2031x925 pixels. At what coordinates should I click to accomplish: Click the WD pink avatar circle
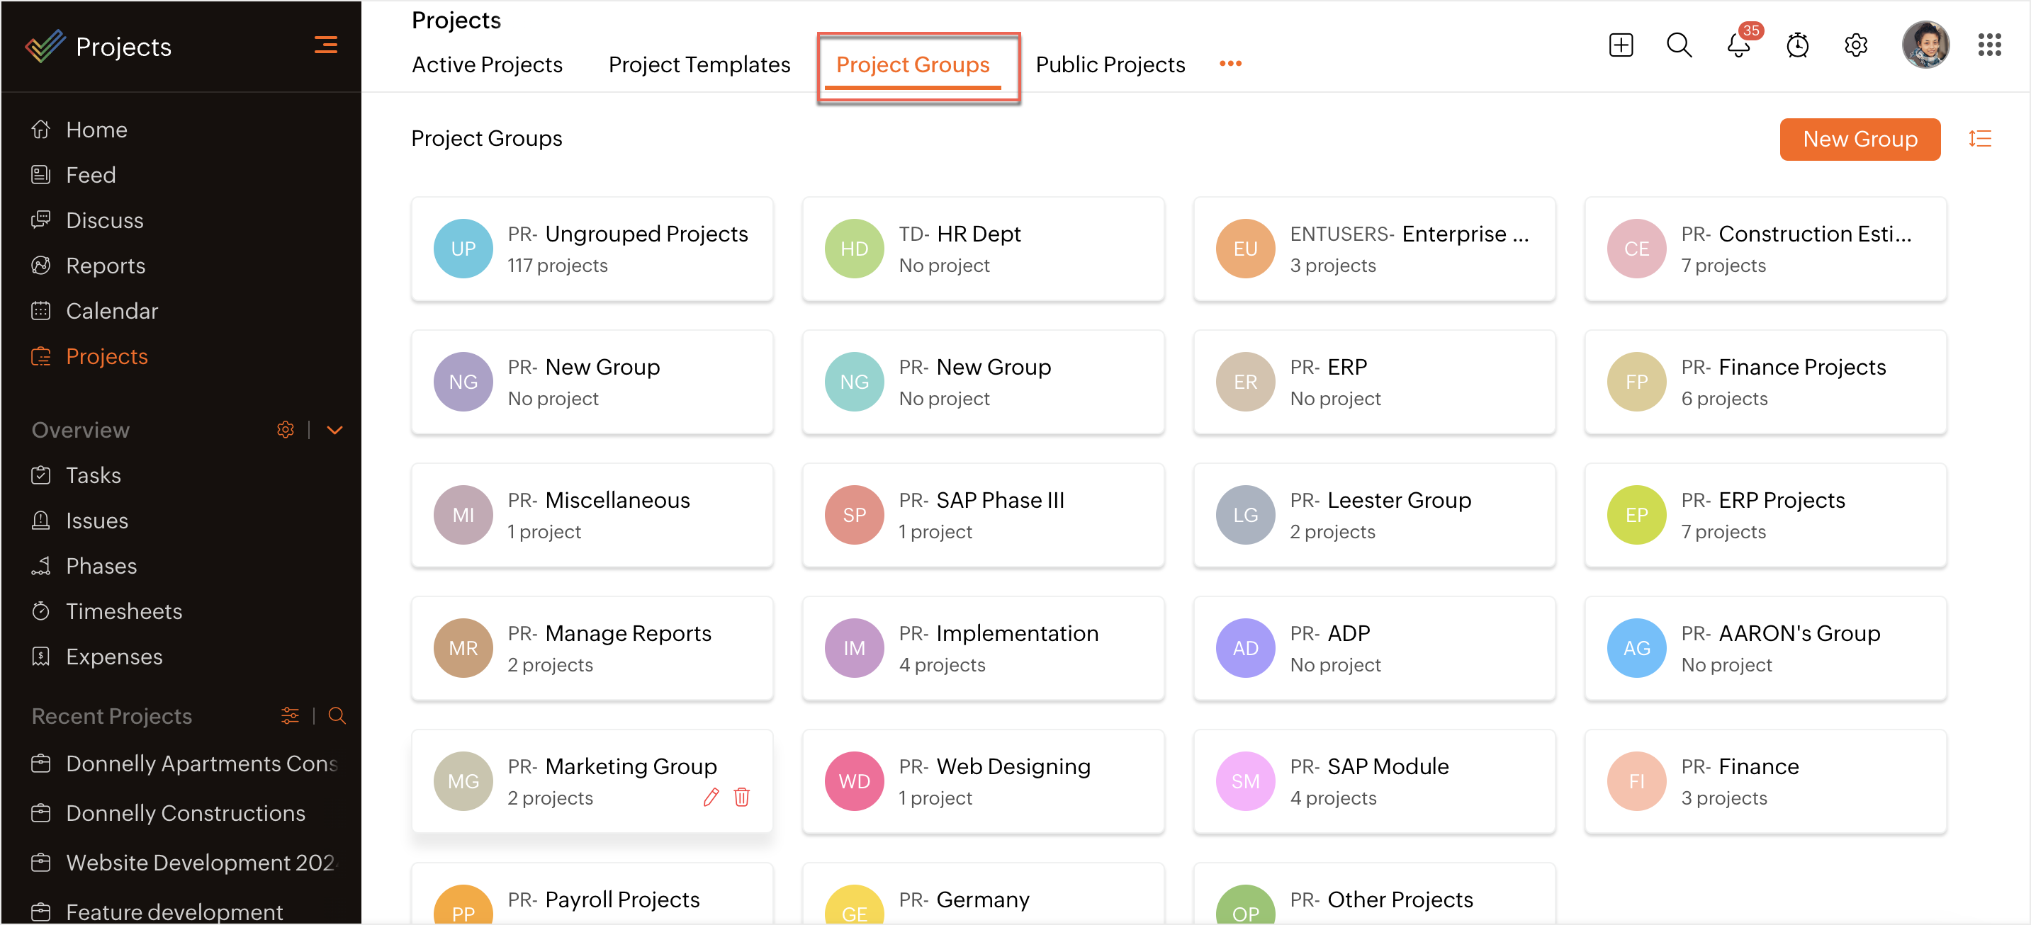pyautogui.click(x=854, y=781)
